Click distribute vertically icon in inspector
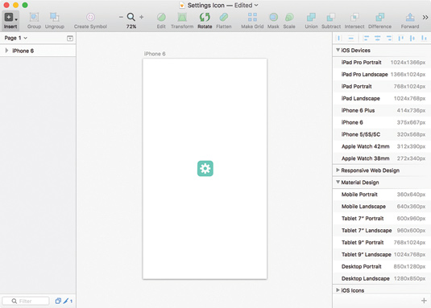Viewport: 431px width, 308px height. pyautogui.click(x=351, y=39)
